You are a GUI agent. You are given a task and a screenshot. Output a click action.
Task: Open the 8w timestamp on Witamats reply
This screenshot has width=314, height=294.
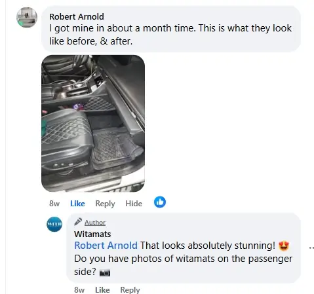79,290
